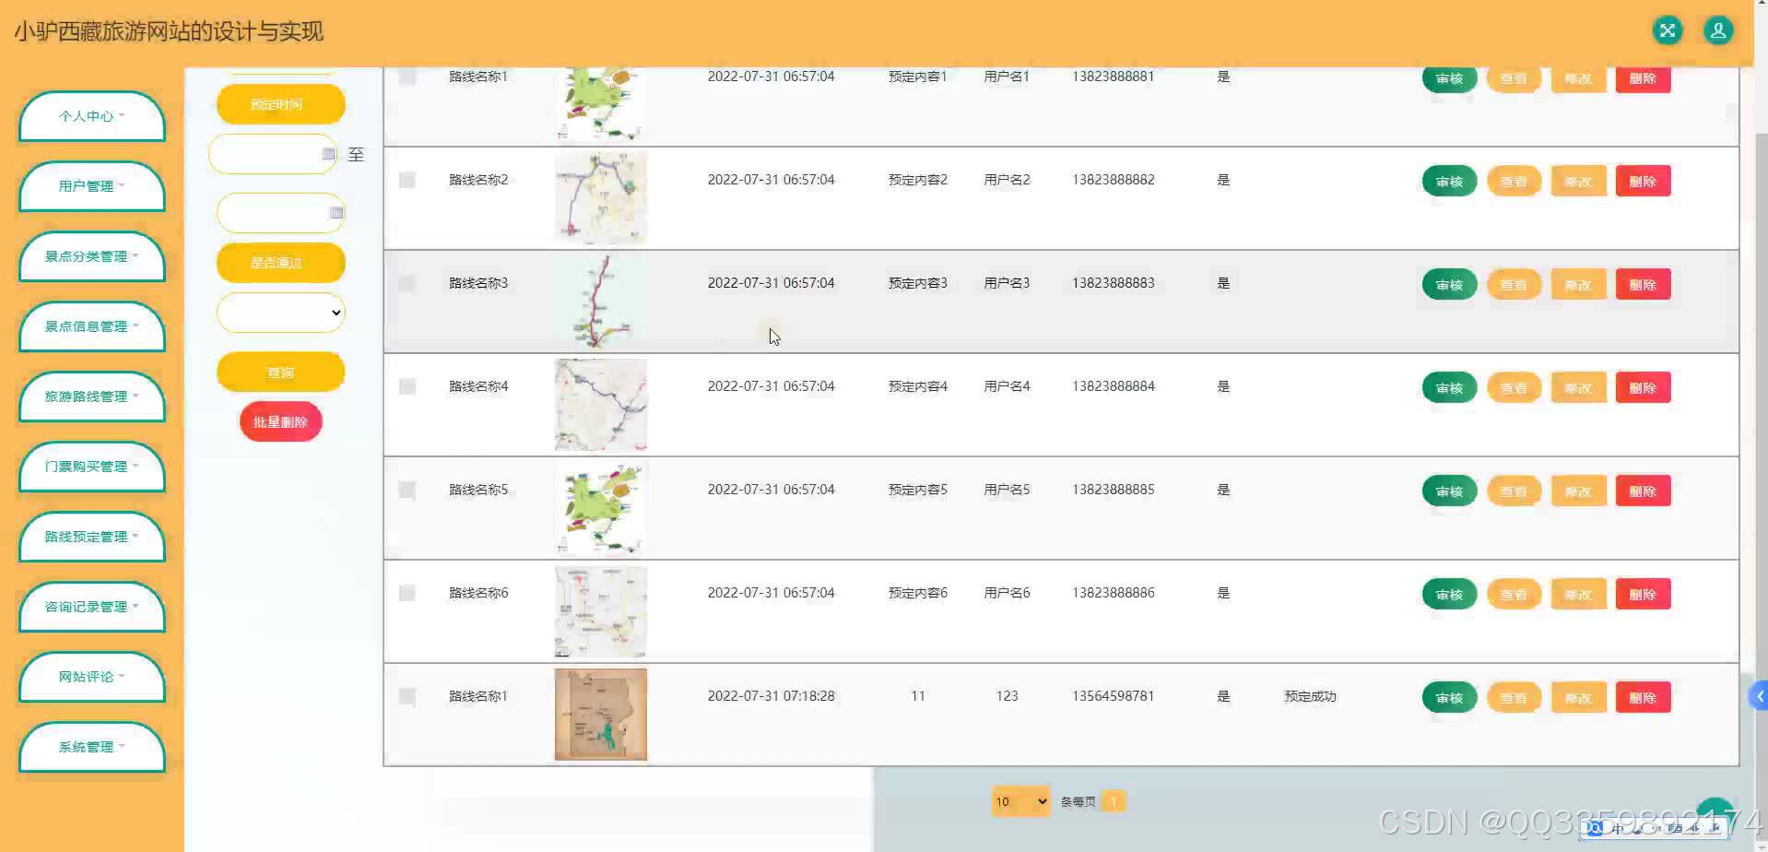Expand 路线预定管理 sidebar menu
Viewport: 1768px width, 852px height.
pyautogui.click(x=92, y=537)
